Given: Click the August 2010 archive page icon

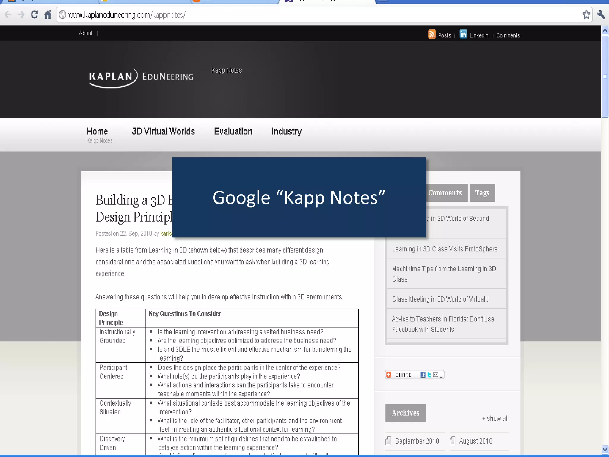Looking at the screenshot, I should click(452, 441).
